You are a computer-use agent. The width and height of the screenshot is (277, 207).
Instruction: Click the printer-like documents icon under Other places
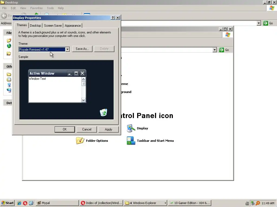click(x=9, y=80)
